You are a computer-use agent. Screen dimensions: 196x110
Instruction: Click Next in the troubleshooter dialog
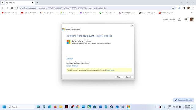[119, 77]
